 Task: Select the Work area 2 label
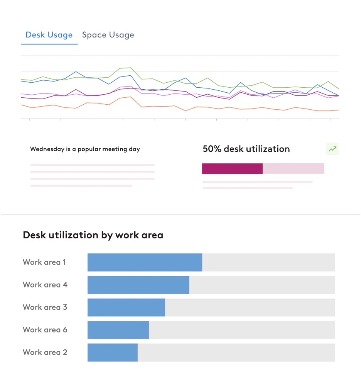[x=45, y=352]
